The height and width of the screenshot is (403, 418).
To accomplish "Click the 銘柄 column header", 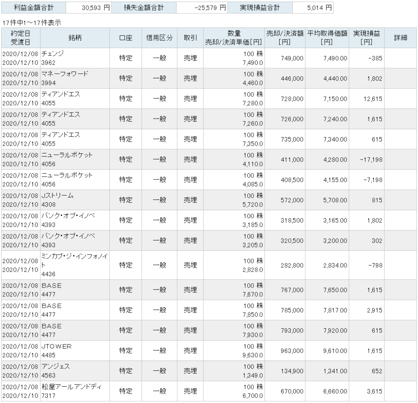I will tap(75, 38).
